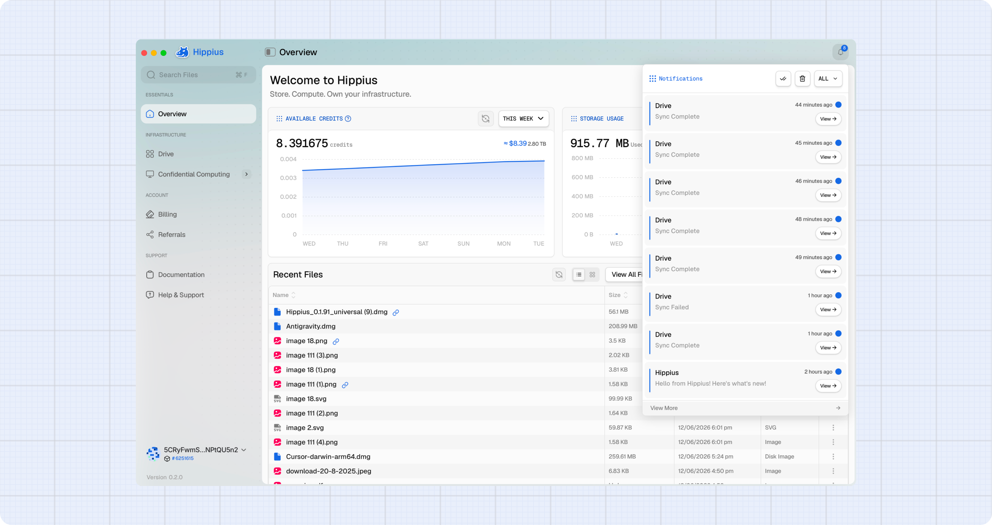View the Hippius what's new notification
The width and height of the screenshot is (992, 525).
tap(828, 385)
